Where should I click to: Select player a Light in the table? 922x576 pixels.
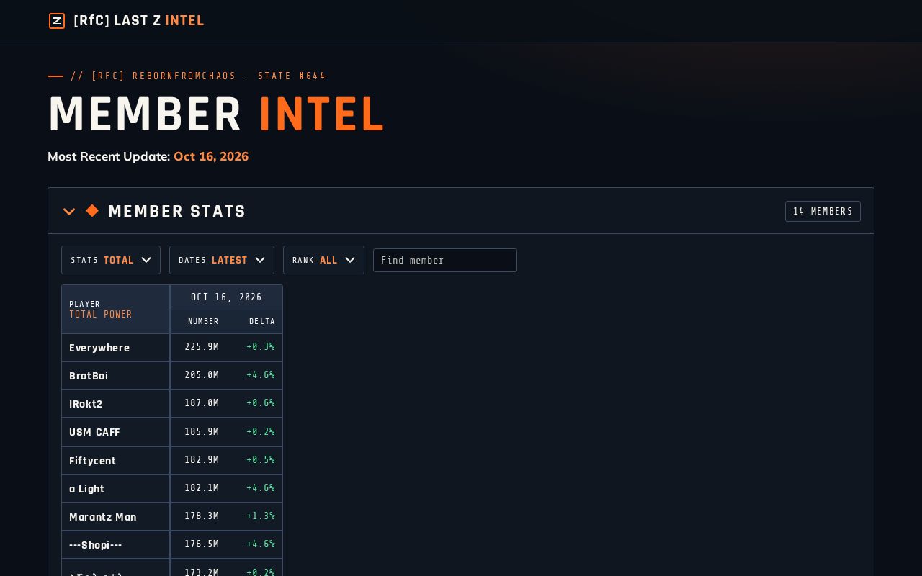86,489
